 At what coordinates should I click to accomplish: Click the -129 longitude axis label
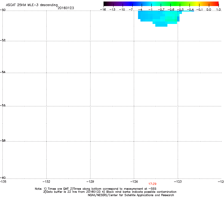[x=90, y=182]
